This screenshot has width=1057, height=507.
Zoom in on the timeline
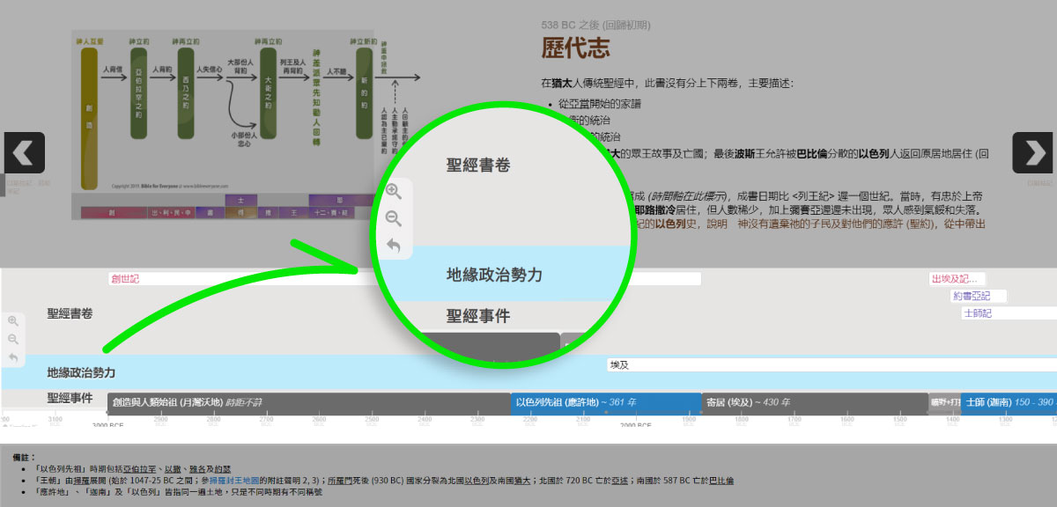tap(13, 321)
